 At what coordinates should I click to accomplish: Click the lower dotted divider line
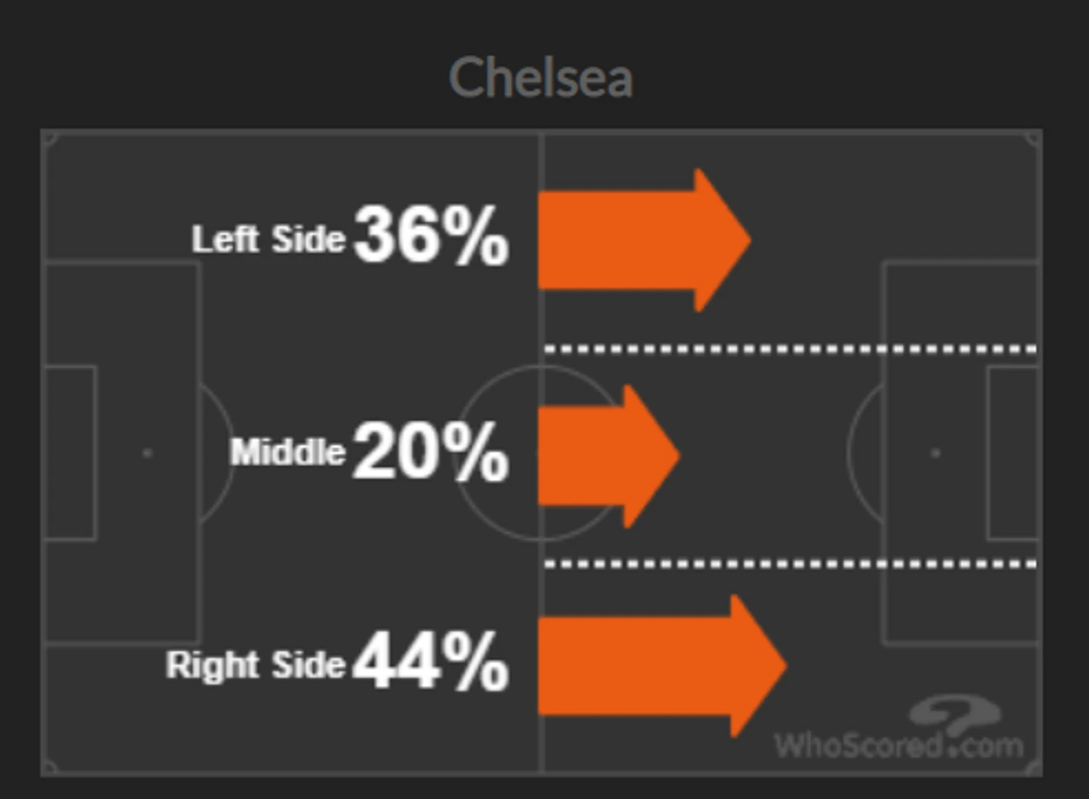(791, 564)
